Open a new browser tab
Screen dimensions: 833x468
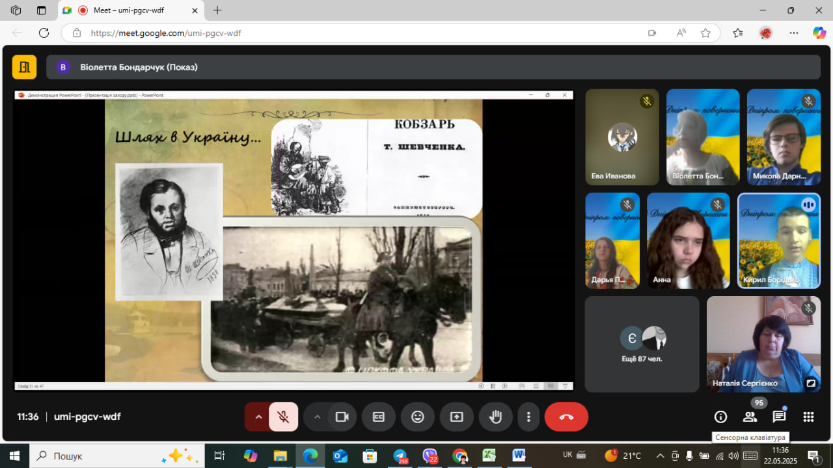[x=217, y=10]
